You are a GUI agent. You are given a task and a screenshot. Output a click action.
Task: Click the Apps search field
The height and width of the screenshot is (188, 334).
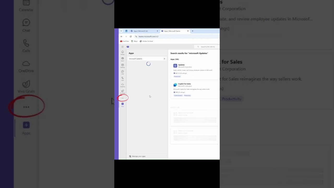pyautogui.click(x=147, y=59)
